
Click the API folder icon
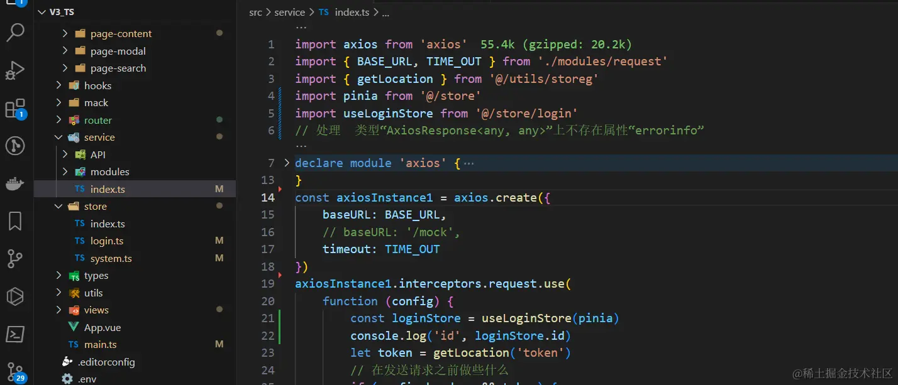pos(80,155)
